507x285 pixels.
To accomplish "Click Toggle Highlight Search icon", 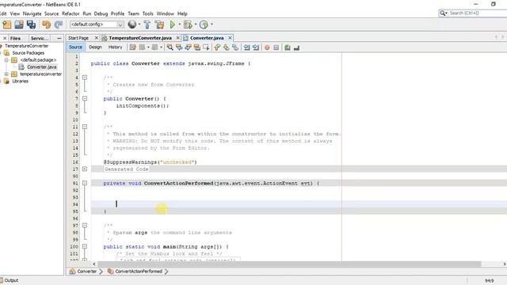I will tap(197, 47).
